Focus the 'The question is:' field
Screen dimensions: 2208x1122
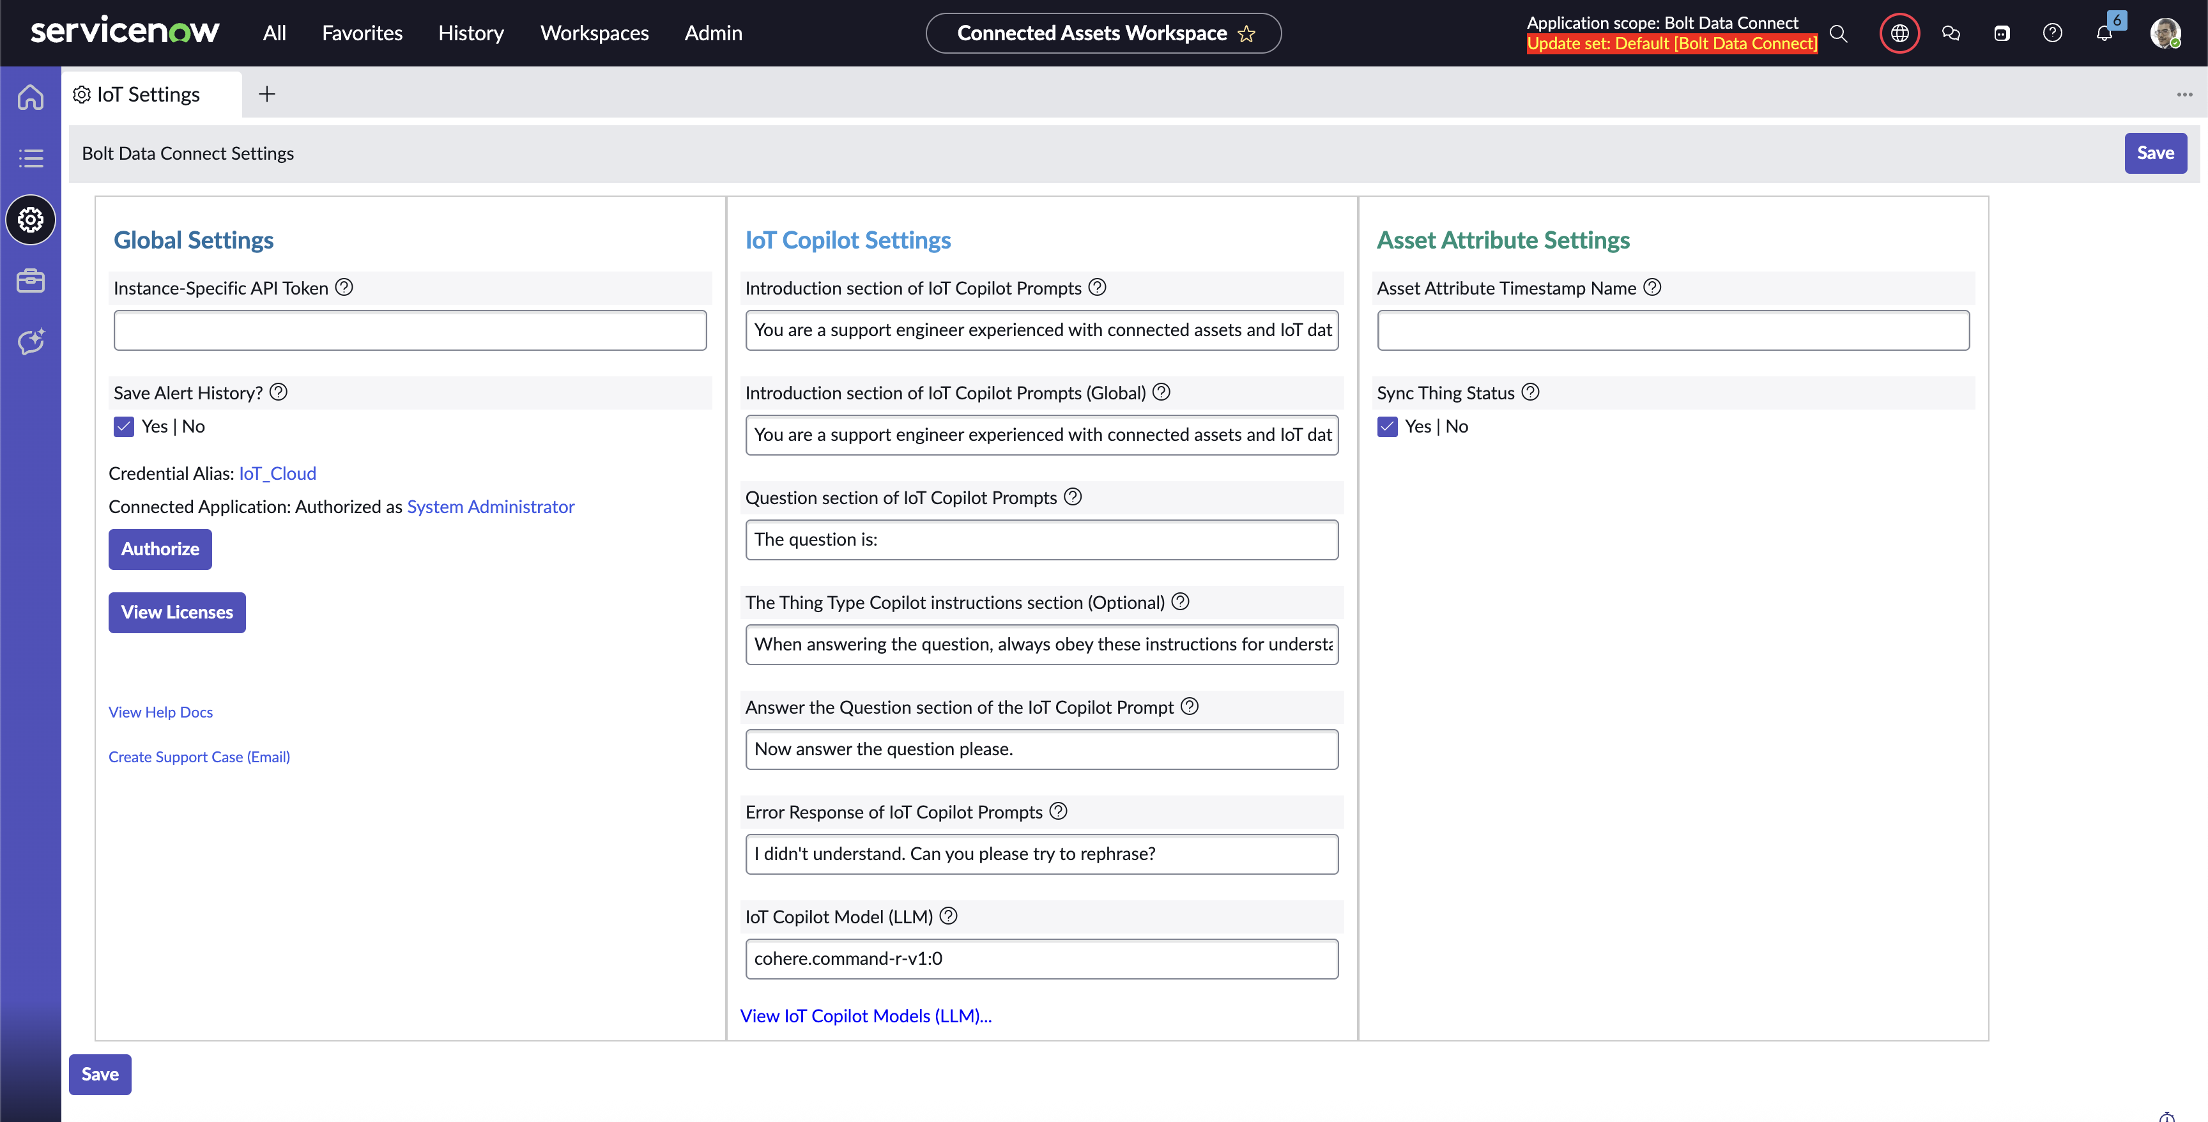(1042, 540)
